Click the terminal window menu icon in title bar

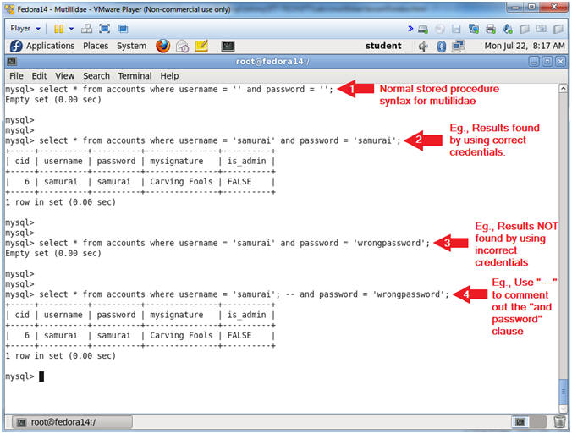(12, 62)
